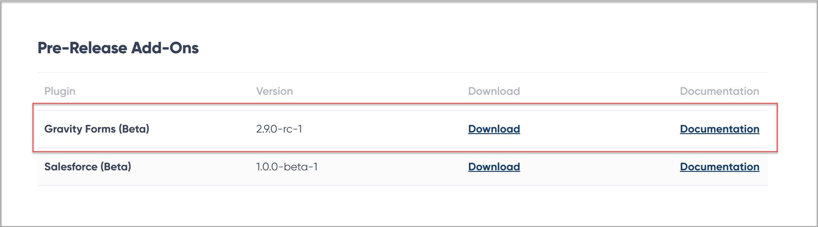Screen dimensions: 818x227
Task: Click the divider line beneath the heading
Action: click(x=403, y=72)
